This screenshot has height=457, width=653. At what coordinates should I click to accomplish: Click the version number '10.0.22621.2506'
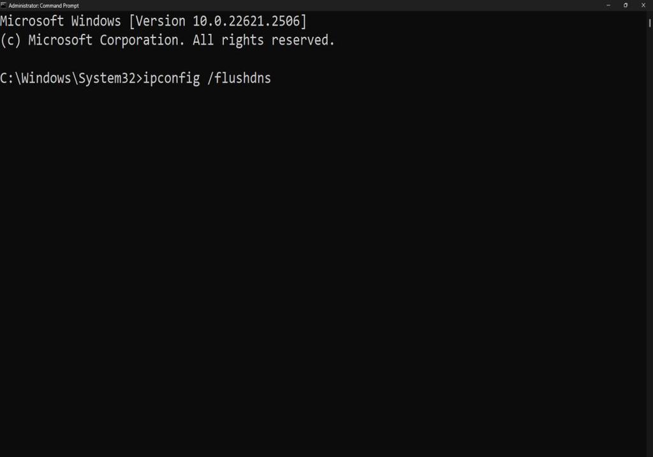tap(246, 21)
